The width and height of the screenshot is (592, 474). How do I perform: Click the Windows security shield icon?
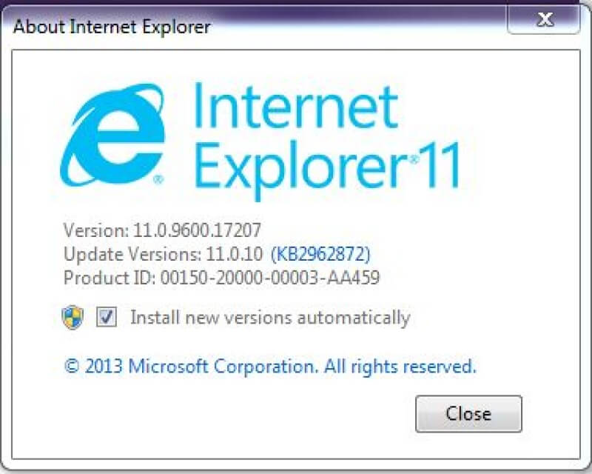(72, 317)
